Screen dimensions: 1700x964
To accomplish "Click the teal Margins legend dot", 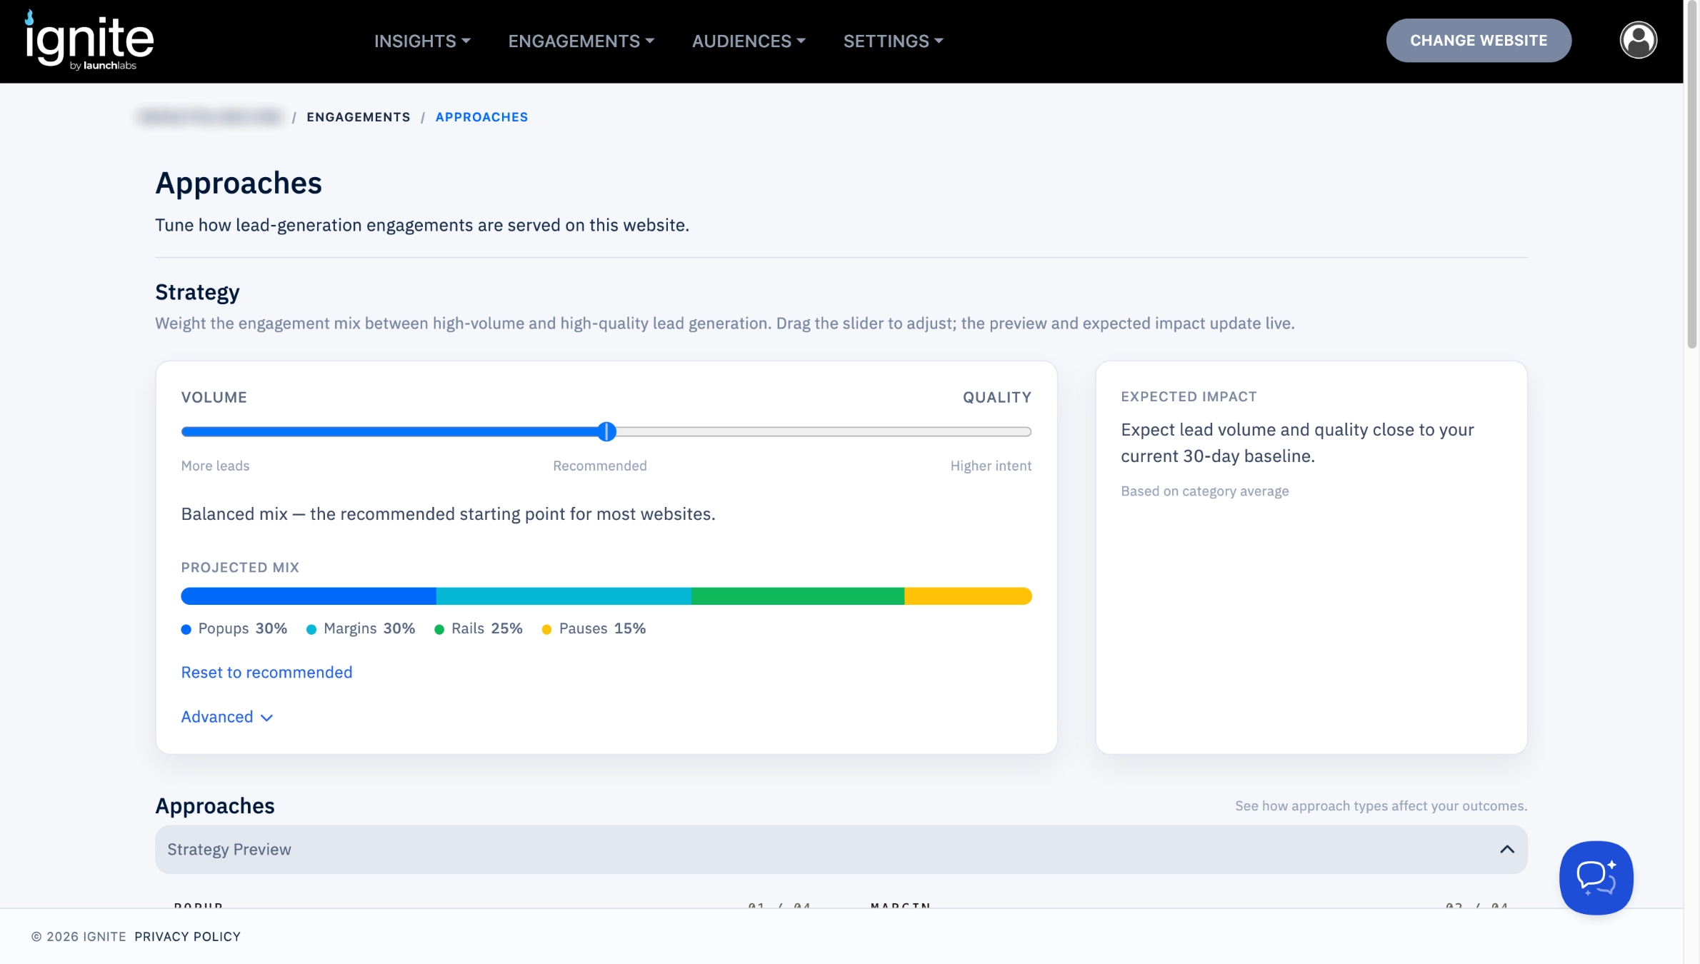I will coord(311,629).
